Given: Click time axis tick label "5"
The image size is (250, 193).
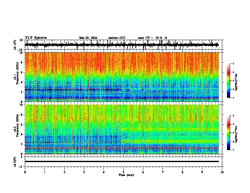Looking at the screenshot, I should click(123, 172).
